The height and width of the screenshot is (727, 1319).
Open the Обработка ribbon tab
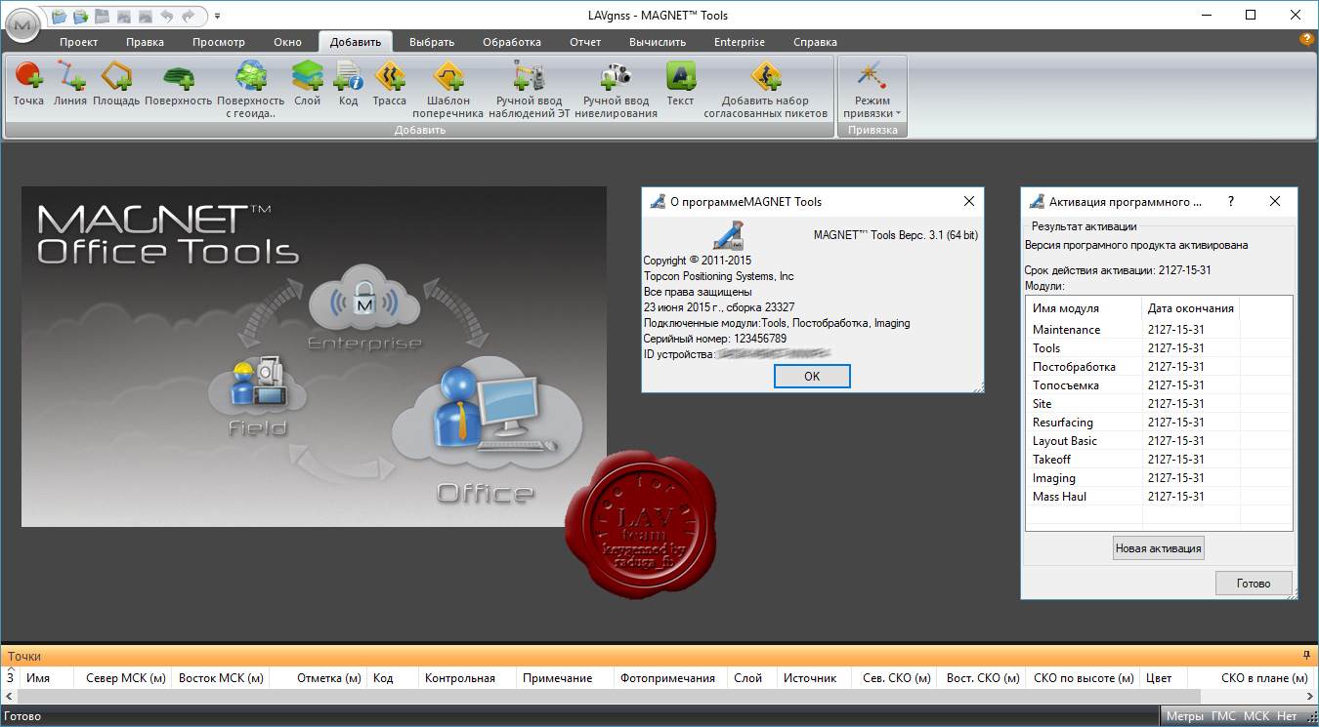(512, 42)
